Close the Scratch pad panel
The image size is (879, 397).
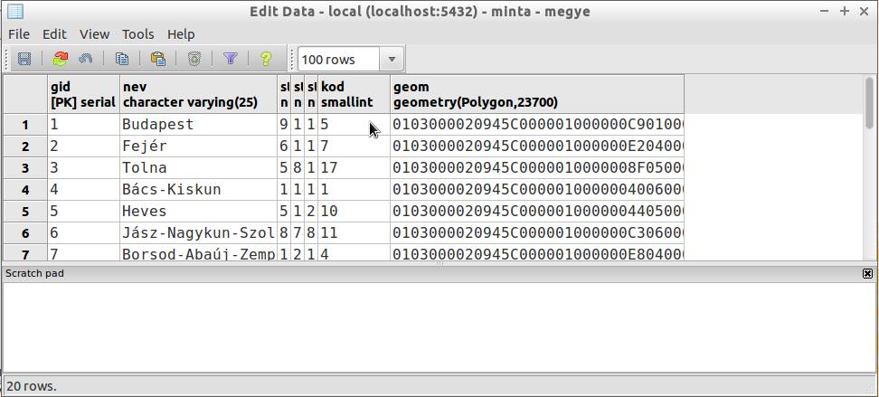[x=867, y=274]
